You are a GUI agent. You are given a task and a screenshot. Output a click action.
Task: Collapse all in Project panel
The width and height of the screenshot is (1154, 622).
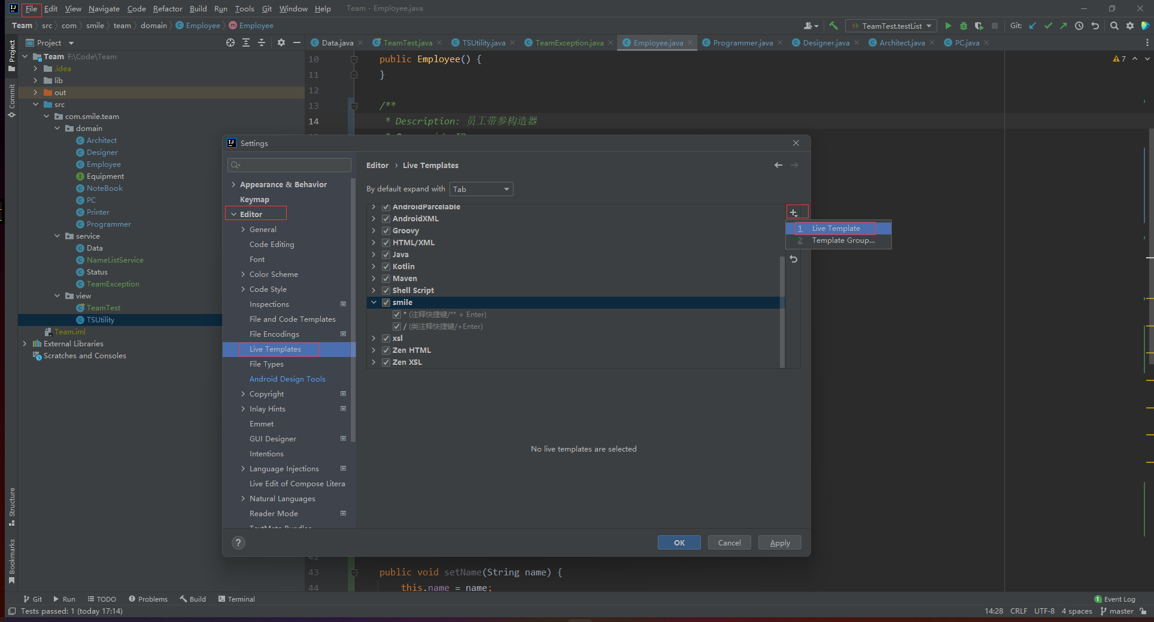[x=262, y=42]
